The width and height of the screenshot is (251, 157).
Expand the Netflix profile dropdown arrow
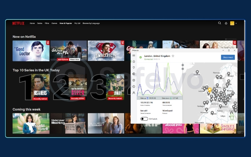click(x=236, y=23)
